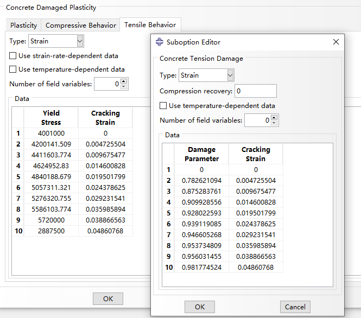
Task: Select row 10 header in Damage table
Action: pos(168,267)
